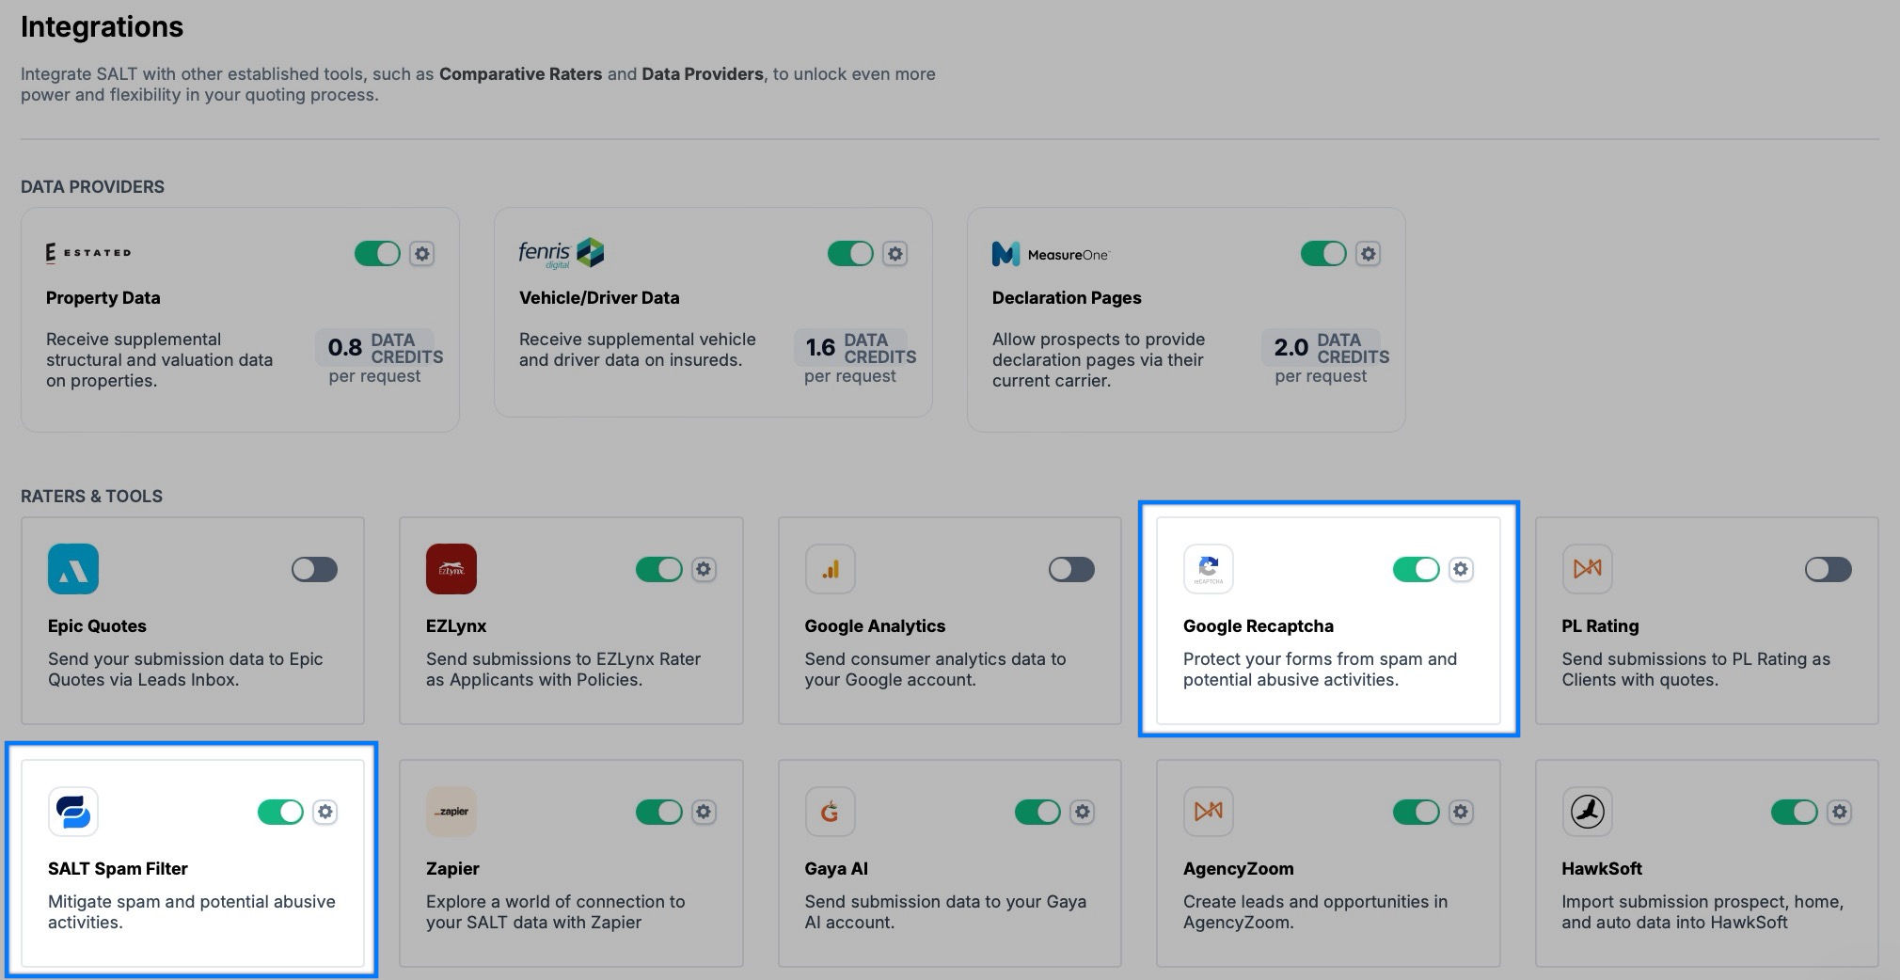Open settings gear for Fenris Vehicle/Driver Data

(x=895, y=254)
